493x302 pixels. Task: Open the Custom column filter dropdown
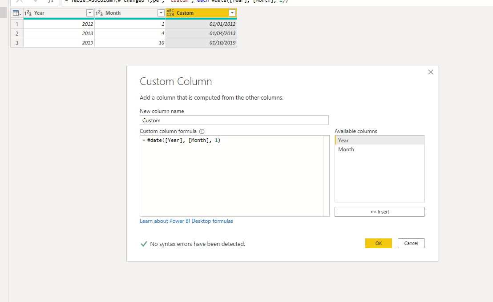click(232, 13)
